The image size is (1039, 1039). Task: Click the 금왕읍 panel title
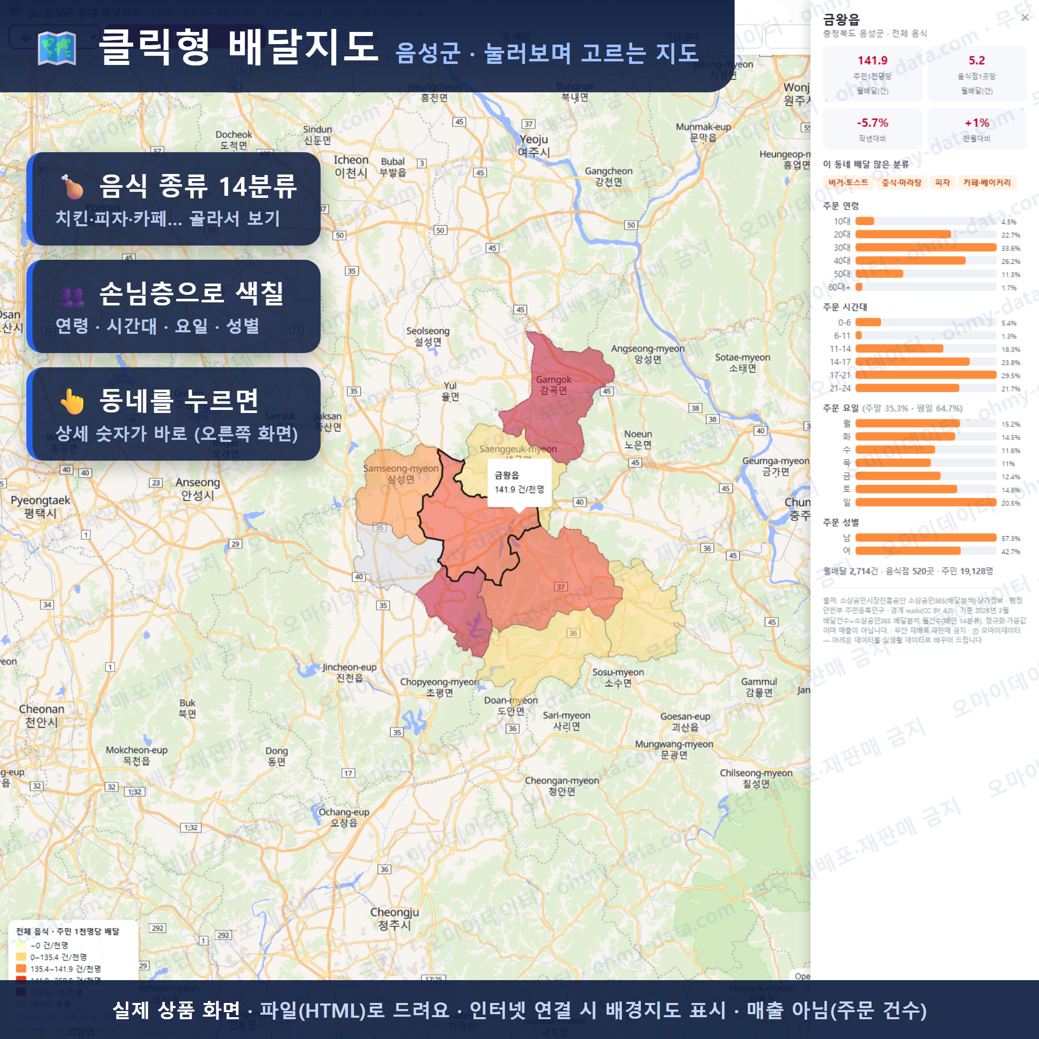[x=841, y=20]
